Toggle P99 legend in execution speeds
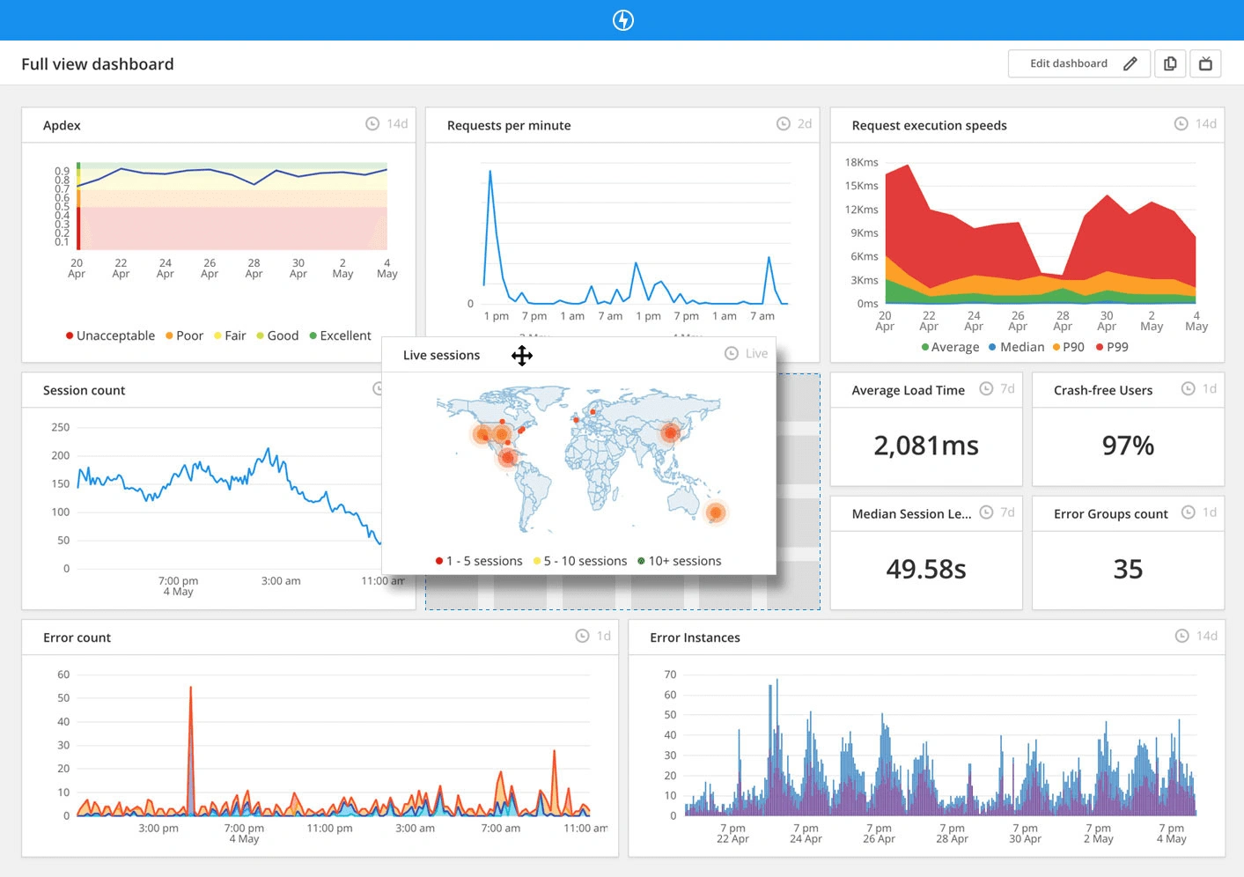The height and width of the screenshot is (877, 1244). coord(1112,348)
